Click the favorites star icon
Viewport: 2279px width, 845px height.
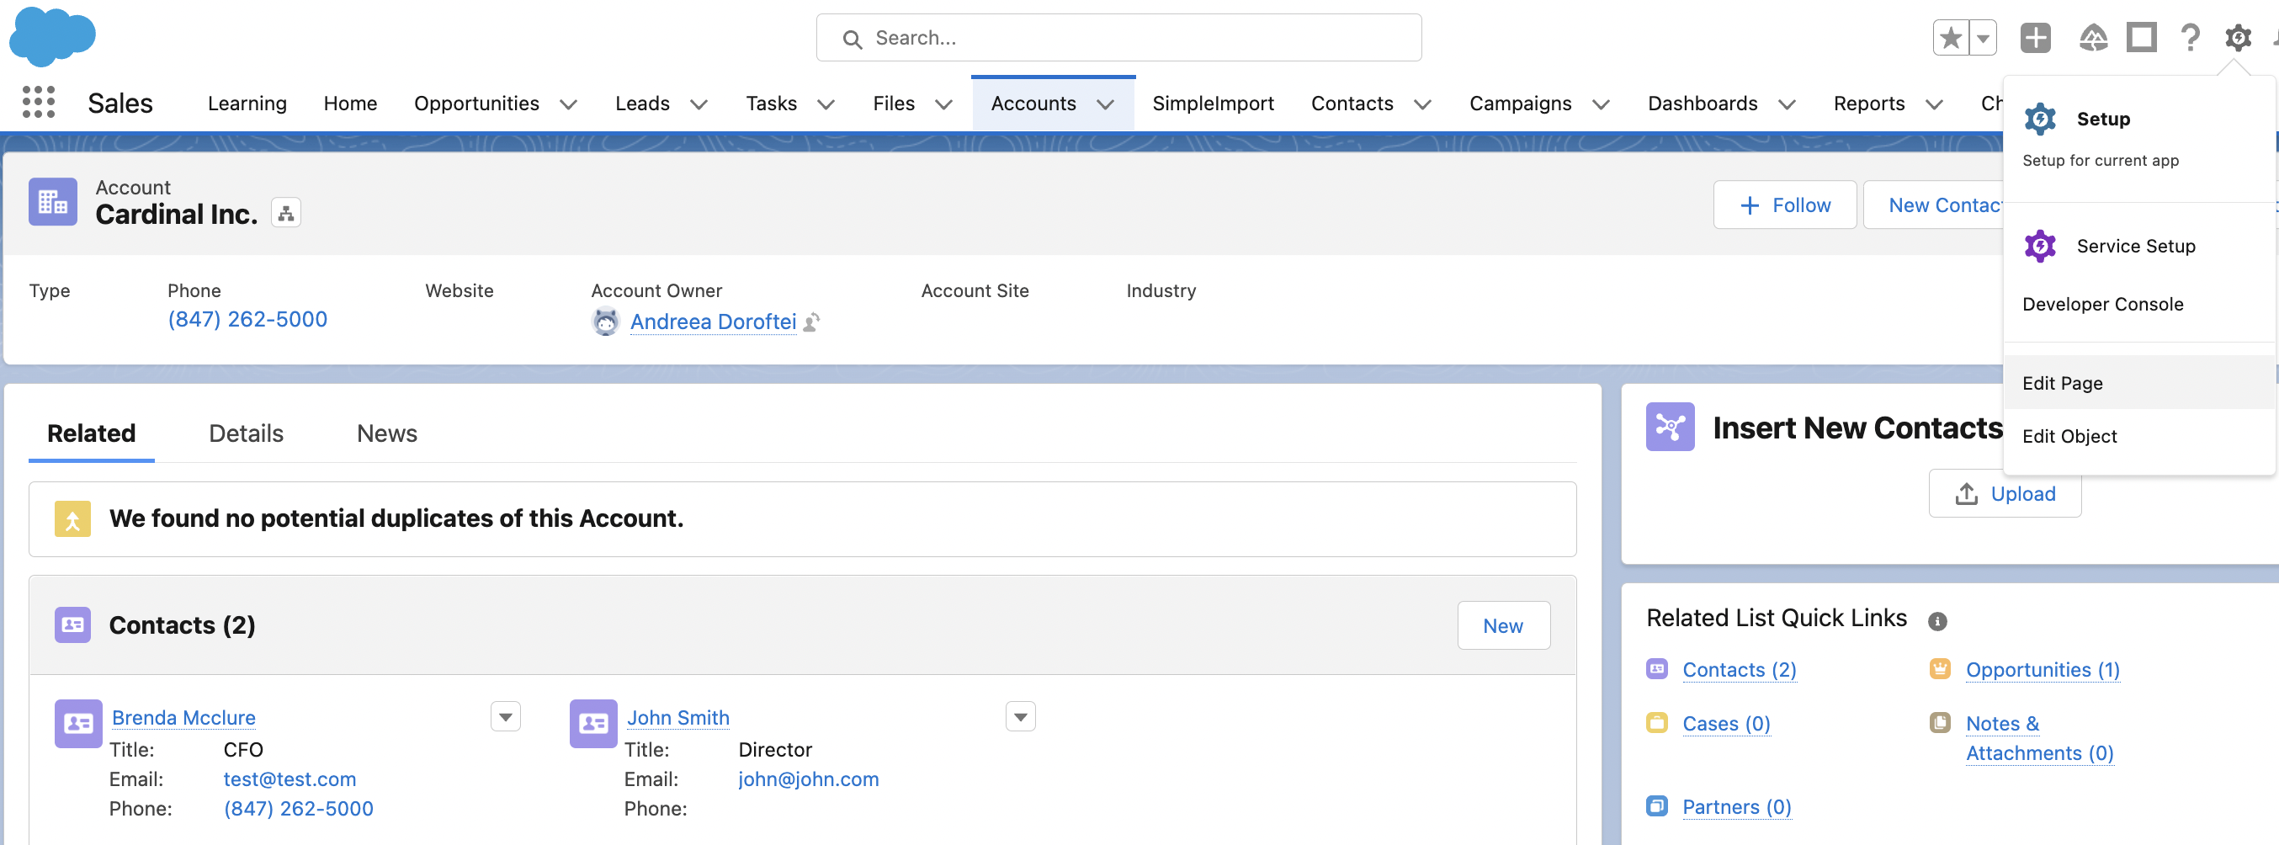coord(1951,38)
